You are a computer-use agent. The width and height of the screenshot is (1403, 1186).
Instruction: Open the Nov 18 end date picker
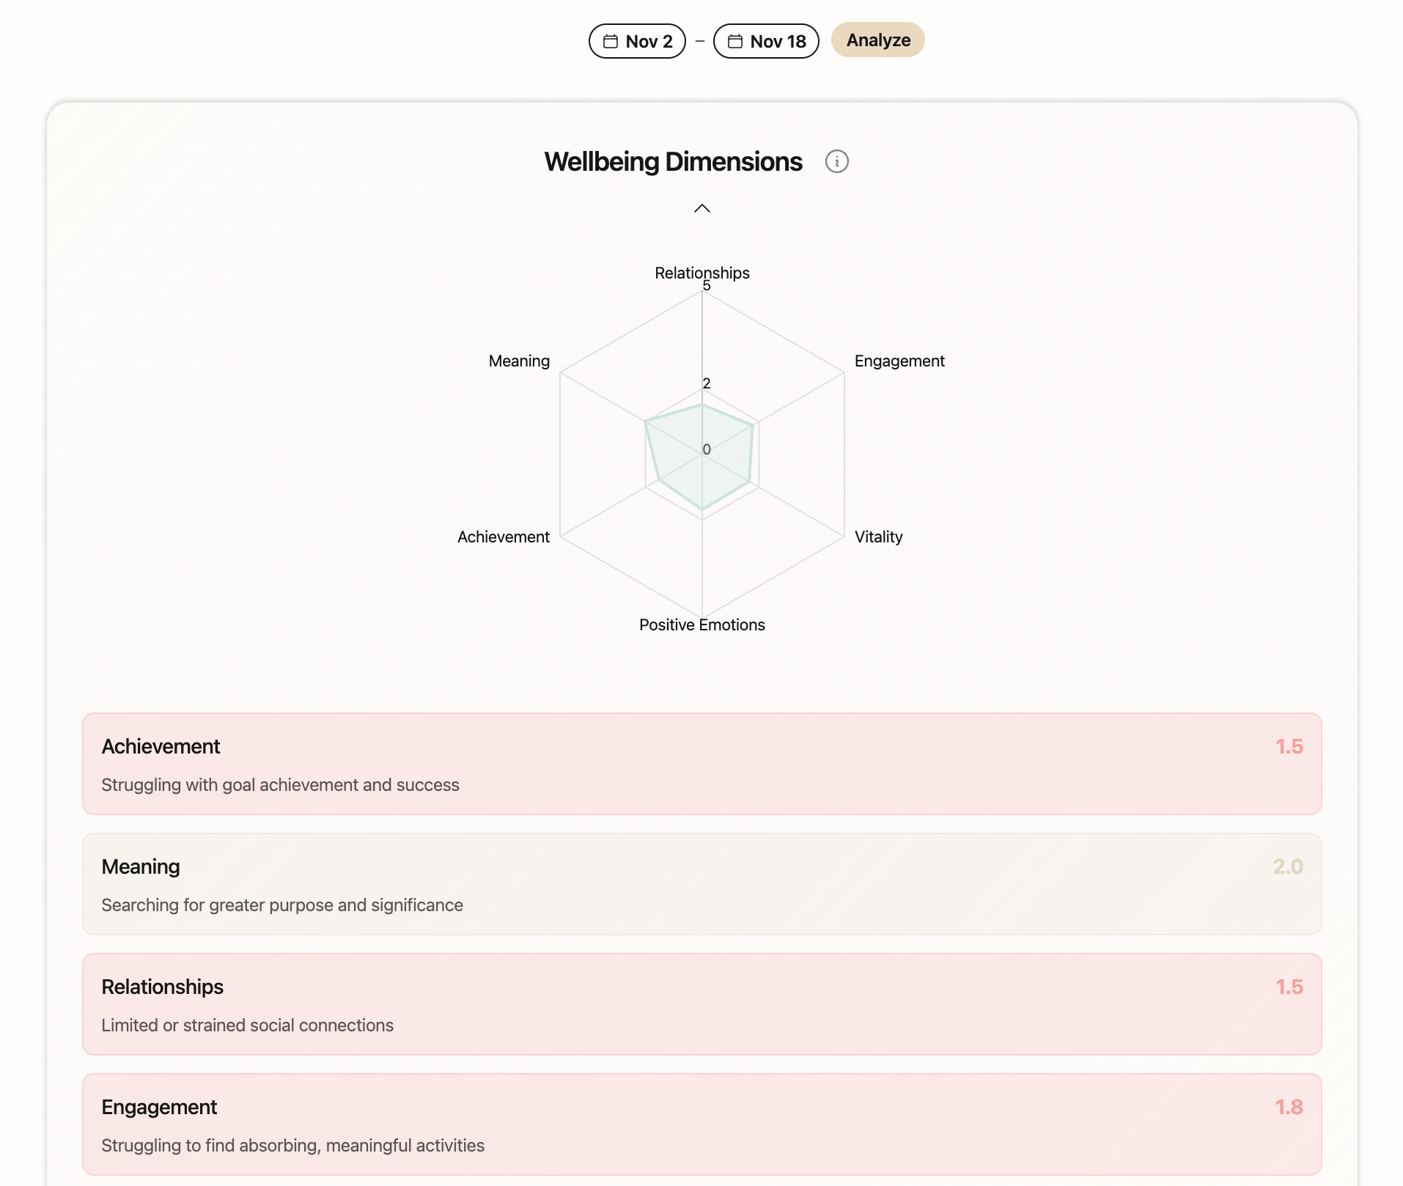766,41
